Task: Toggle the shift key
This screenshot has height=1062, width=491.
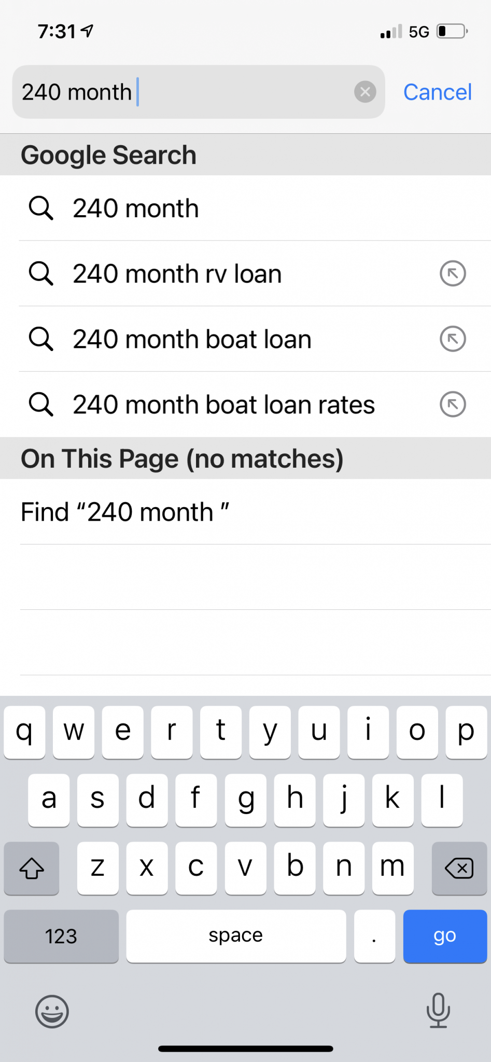Action: click(32, 868)
